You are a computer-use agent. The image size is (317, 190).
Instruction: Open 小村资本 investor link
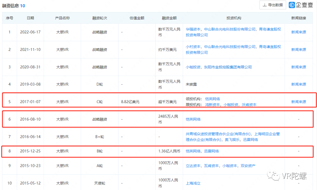[x=193, y=47]
